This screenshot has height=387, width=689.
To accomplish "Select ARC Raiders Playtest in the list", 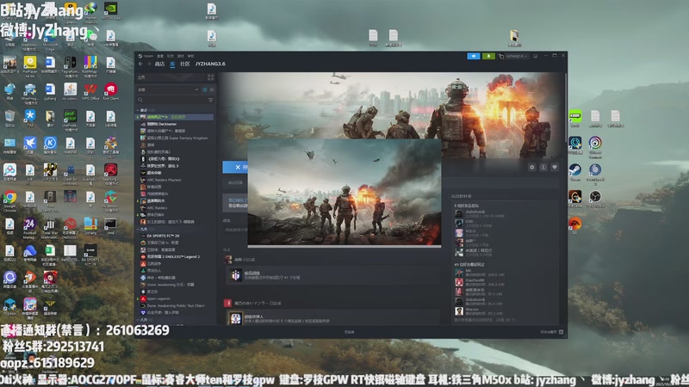I will point(160,180).
